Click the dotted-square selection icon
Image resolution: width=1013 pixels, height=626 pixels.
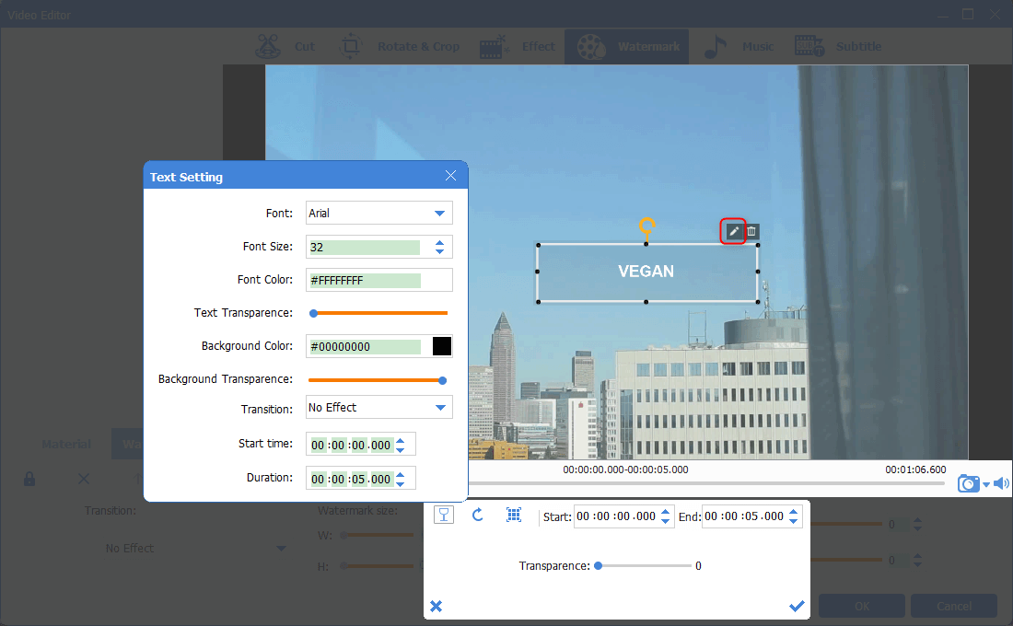[514, 516]
